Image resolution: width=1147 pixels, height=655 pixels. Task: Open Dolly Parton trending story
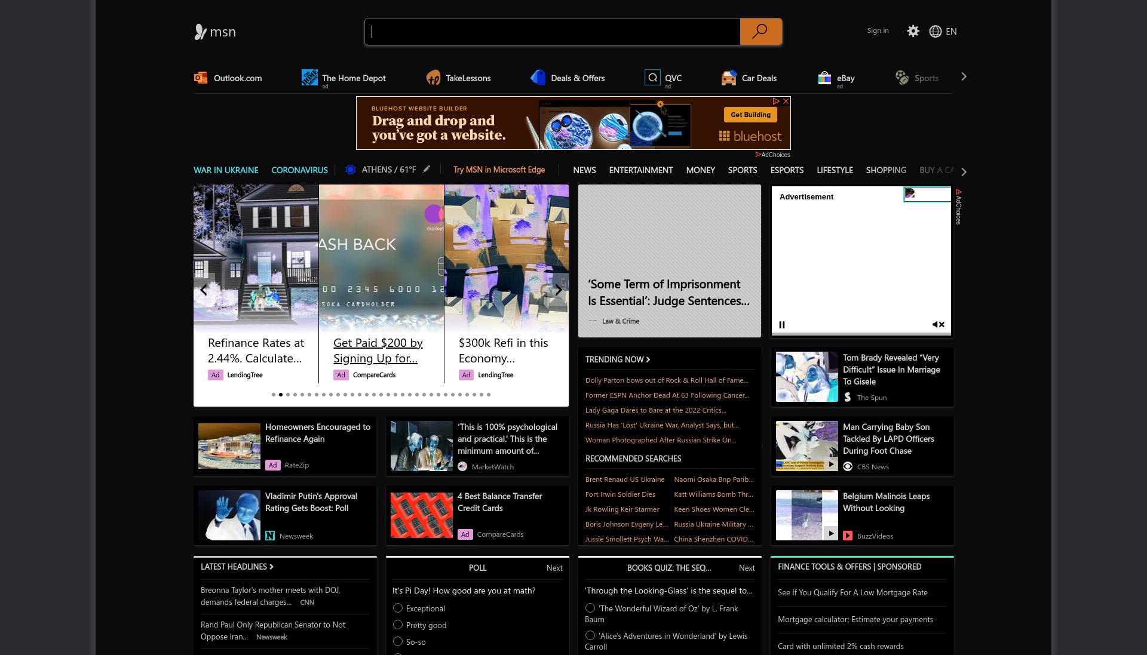pyautogui.click(x=667, y=380)
